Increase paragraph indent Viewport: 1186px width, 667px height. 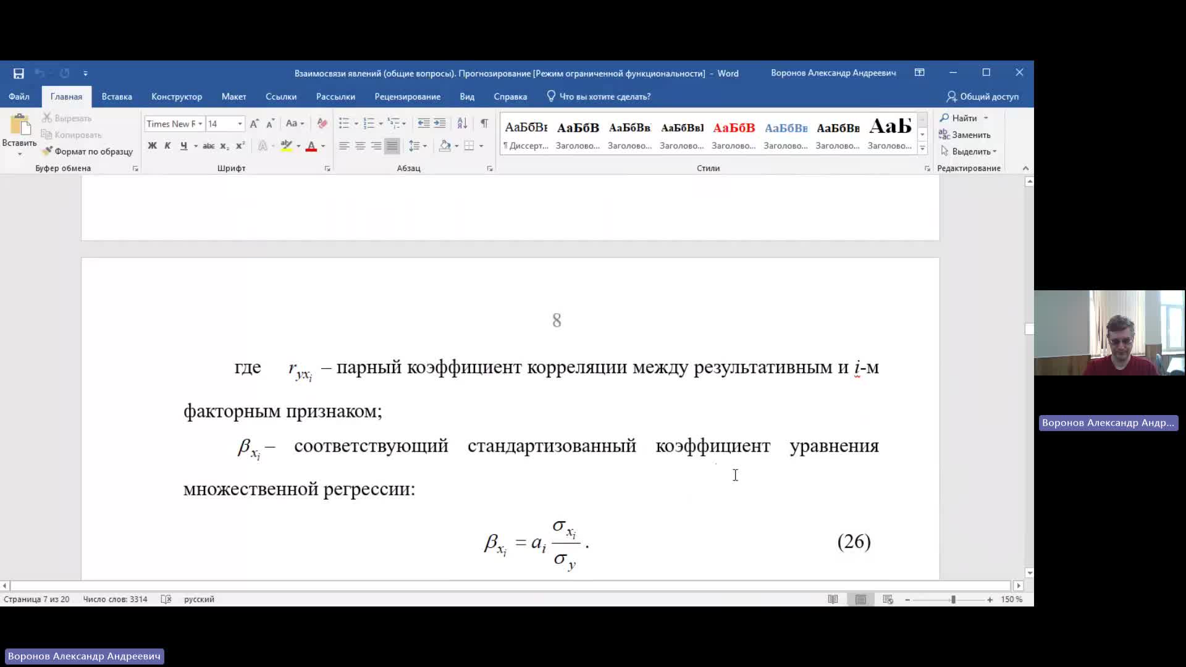click(440, 124)
